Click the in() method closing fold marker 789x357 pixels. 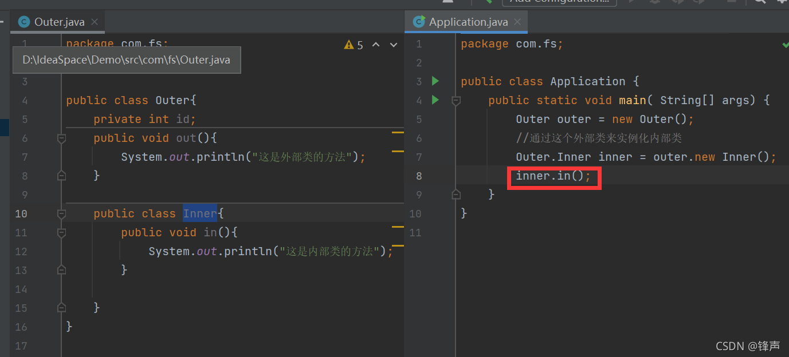click(x=62, y=270)
